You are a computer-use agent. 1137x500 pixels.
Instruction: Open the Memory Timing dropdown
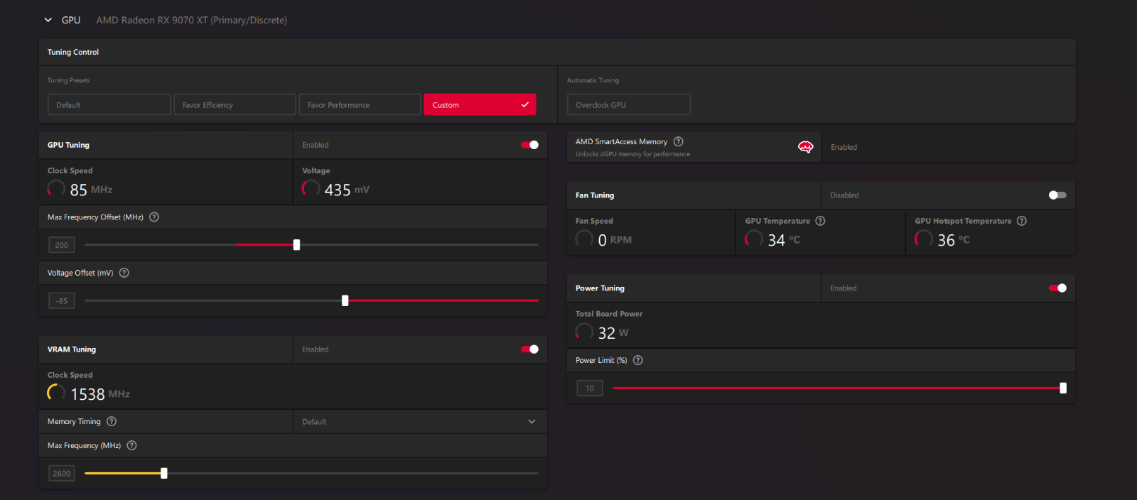[420, 421]
